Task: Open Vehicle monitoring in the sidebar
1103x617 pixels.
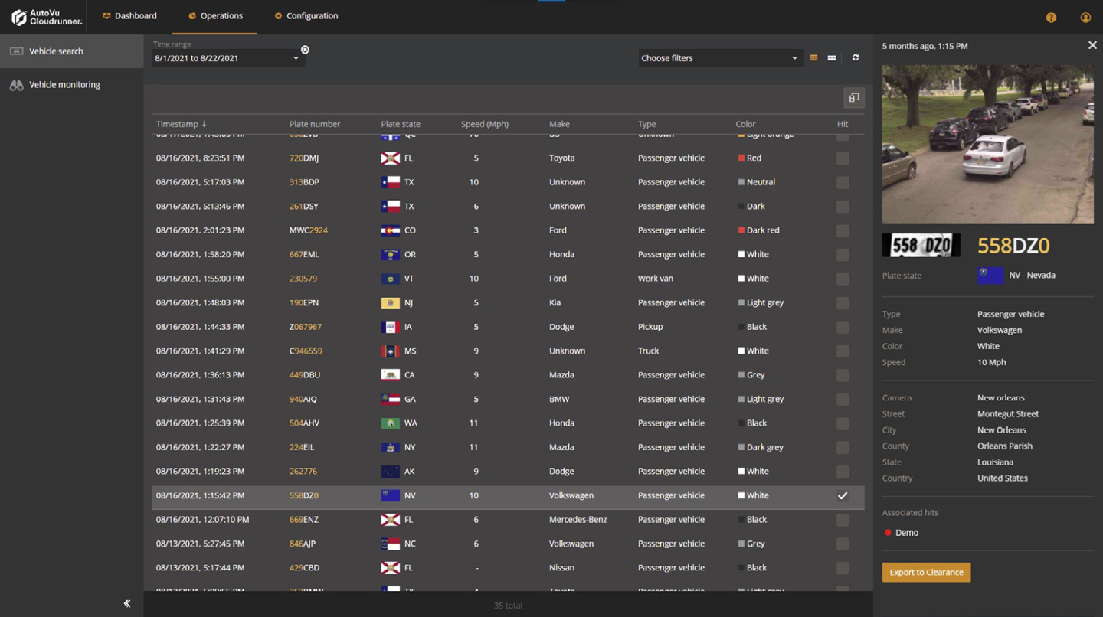Action: (x=64, y=85)
